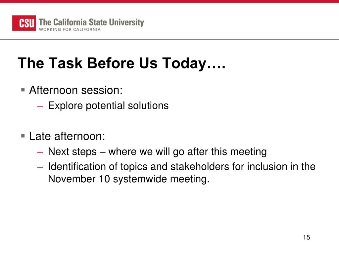Screen dimensions: 339x254
Task: Click the 'November 10 systemwide meeting' text
Action: [129, 179]
